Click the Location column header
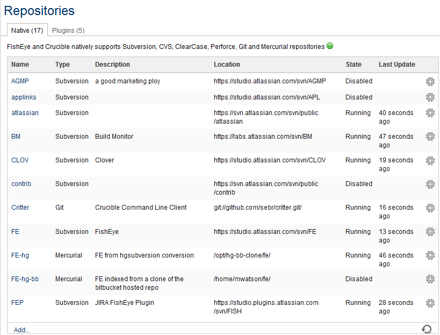Screen dimensions: 440x335 [227, 65]
